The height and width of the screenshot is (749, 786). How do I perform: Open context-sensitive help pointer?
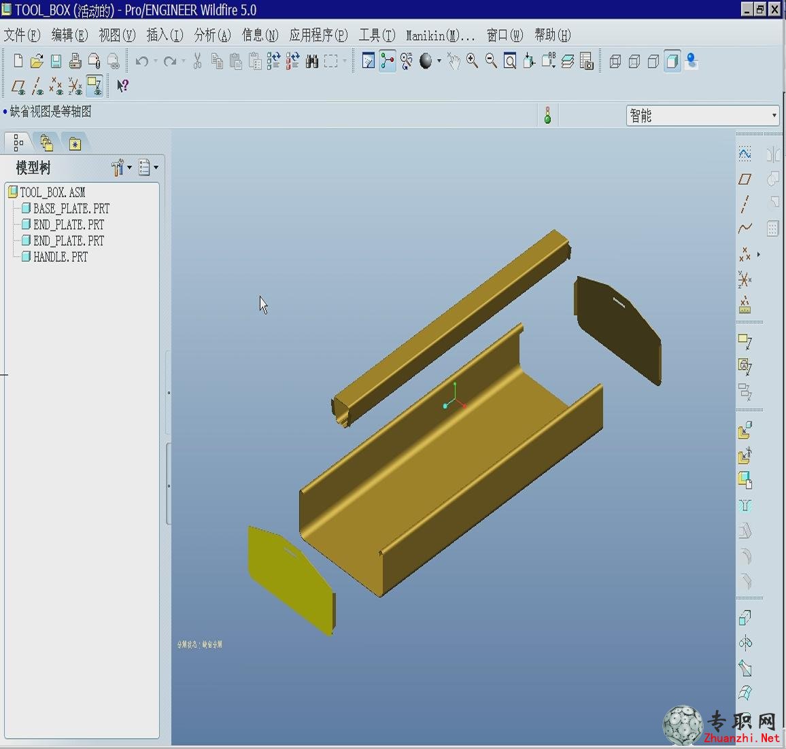122,86
